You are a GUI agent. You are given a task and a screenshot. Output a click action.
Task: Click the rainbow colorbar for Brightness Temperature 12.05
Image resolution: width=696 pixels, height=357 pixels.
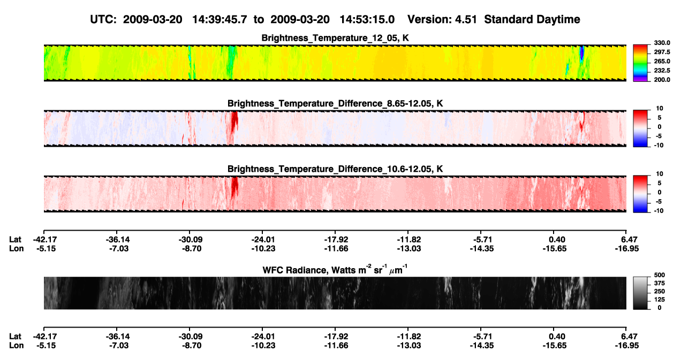pyautogui.click(x=640, y=63)
